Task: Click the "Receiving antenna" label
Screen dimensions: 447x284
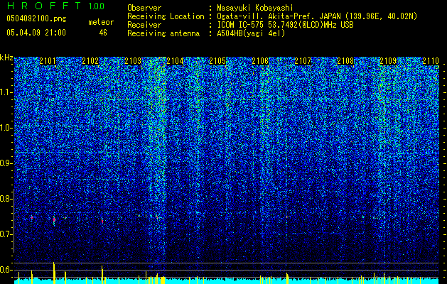Action: pos(163,33)
